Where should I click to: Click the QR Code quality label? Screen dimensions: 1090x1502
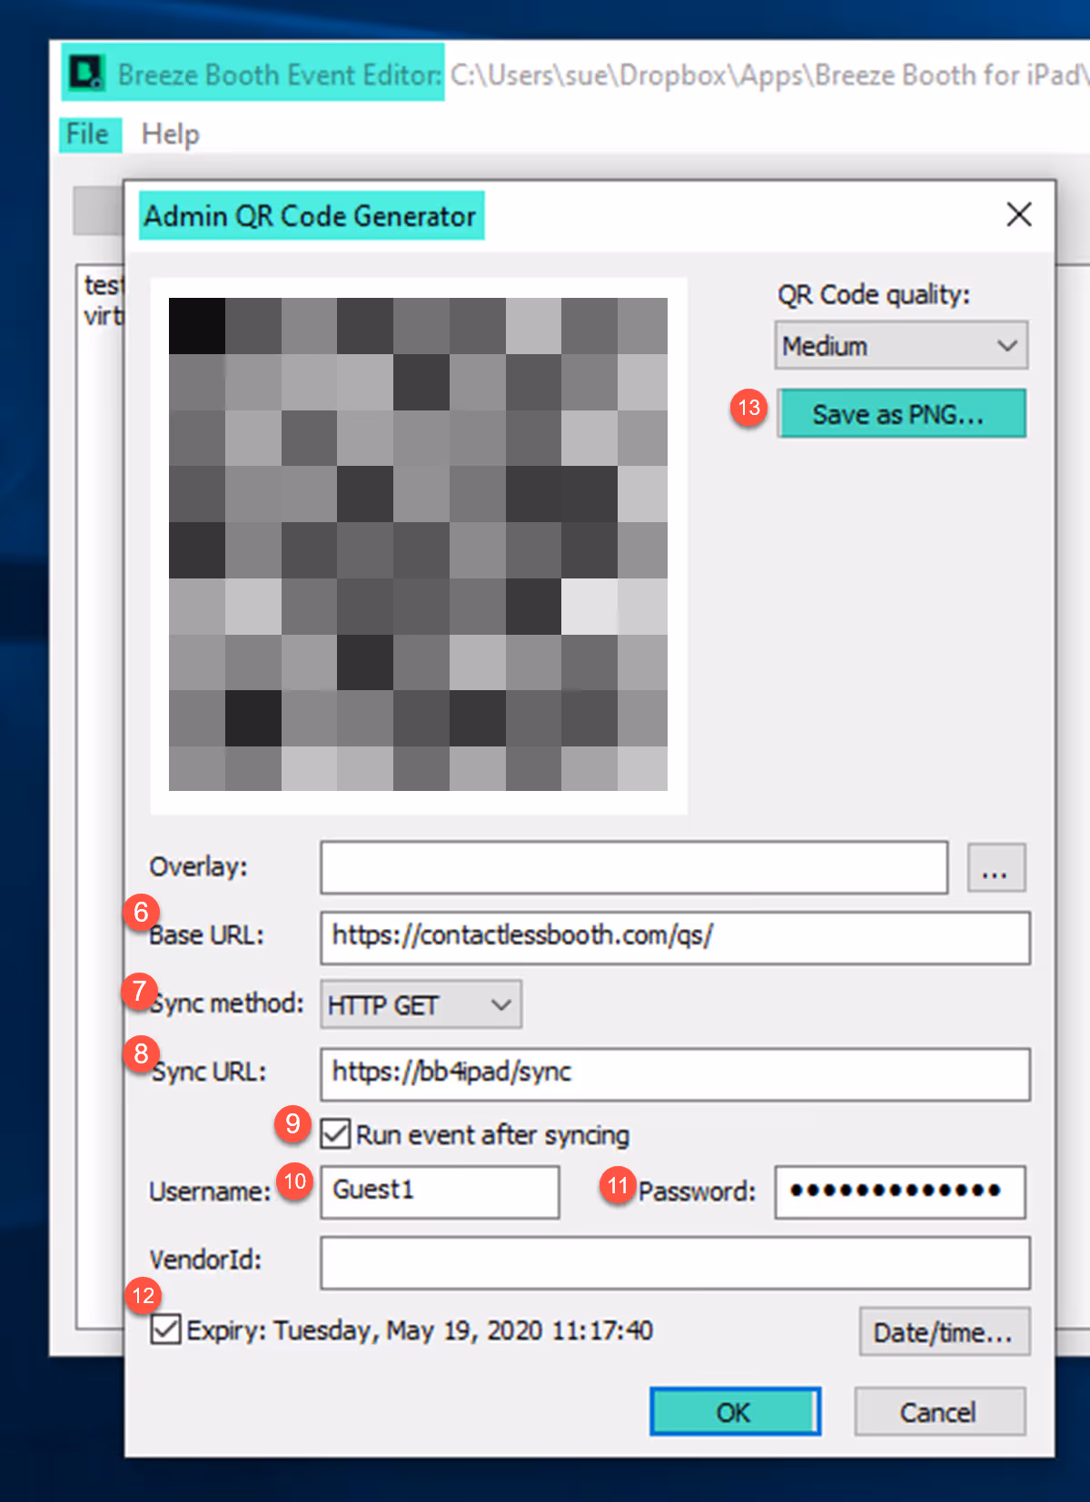tap(874, 295)
